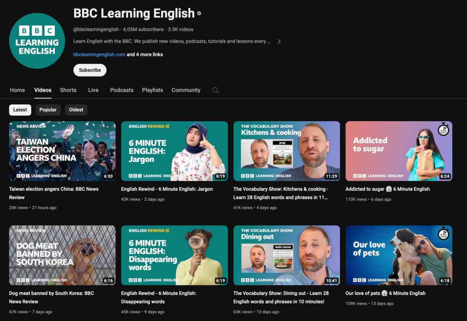467x321 pixels.
Task: Open the Kitchens & cooking video thumbnail
Action: coord(287,151)
